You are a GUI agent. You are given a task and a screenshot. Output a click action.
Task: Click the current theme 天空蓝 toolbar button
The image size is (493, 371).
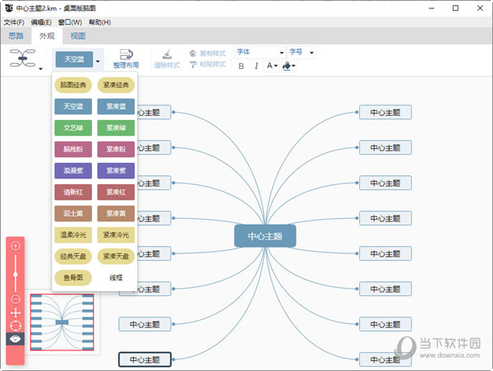tap(74, 59)
